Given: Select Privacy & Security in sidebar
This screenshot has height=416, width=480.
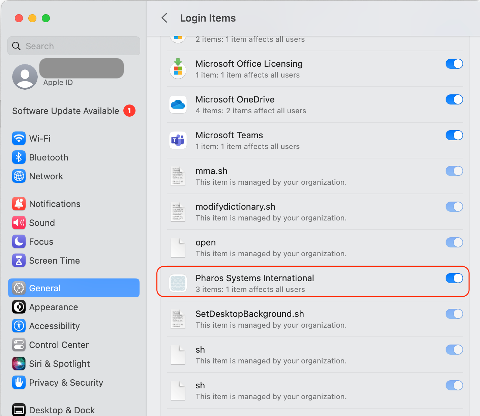Looking at the screenshot, I should 74,382.
